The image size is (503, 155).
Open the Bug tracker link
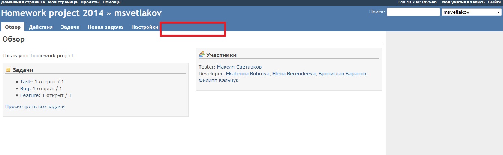click(x=25, y=89)
